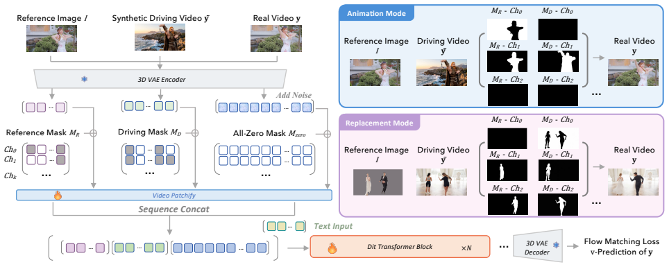The width and height of the screenshot is (669, 267).
Task: Click the 'Sequence Concat' label
Action: point(174,209)
